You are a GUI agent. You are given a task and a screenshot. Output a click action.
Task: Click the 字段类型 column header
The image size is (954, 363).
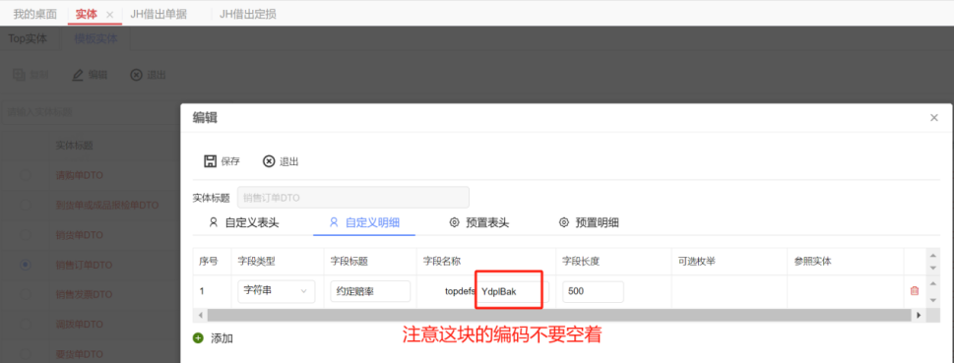(x=256, y=262)
